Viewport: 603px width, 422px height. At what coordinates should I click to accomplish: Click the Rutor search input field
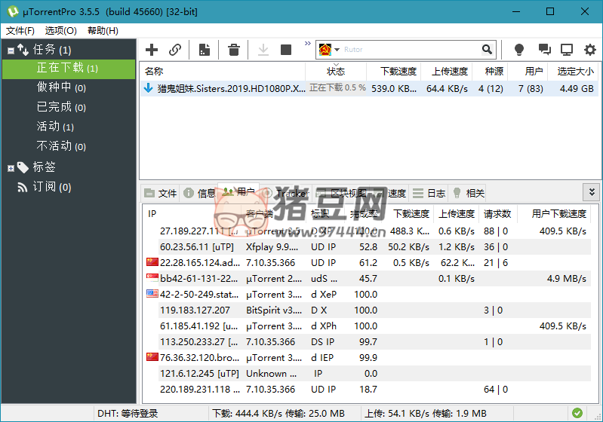point(410,50)
